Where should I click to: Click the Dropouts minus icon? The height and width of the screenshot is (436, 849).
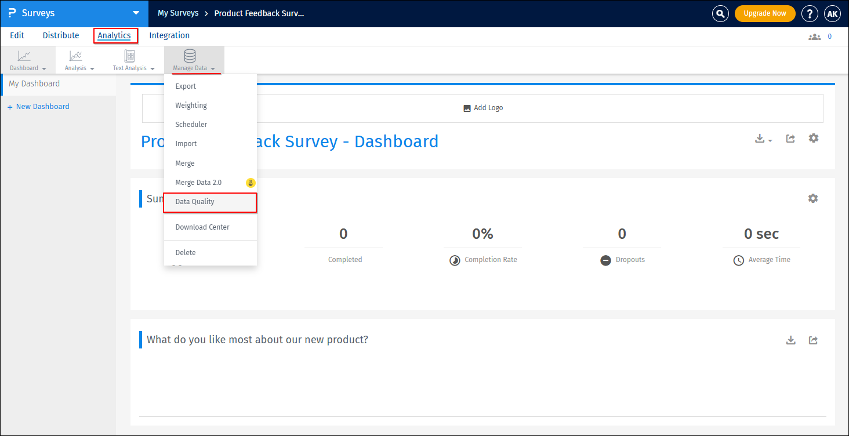click(x=605, y=260)
